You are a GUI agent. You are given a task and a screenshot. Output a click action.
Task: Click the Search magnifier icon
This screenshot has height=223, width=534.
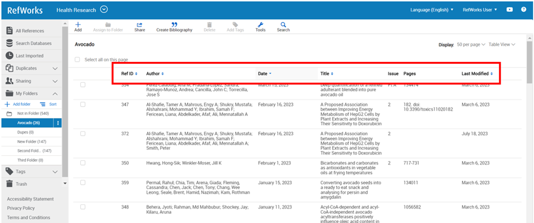click(x=283, y=25)
